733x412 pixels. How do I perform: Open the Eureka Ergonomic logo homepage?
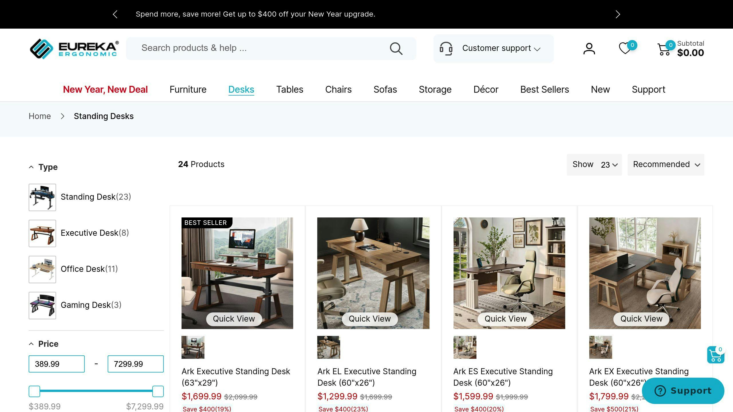point(74,49)
